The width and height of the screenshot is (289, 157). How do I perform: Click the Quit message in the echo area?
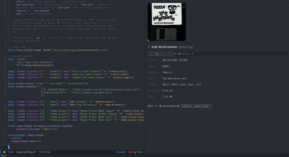(x=4, y=155)
